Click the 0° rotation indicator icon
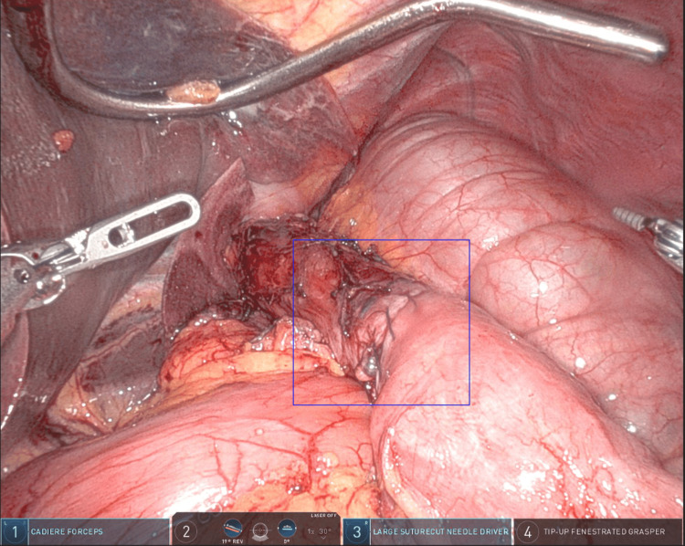The image size is (685, 546). click(x=286, y=529)
